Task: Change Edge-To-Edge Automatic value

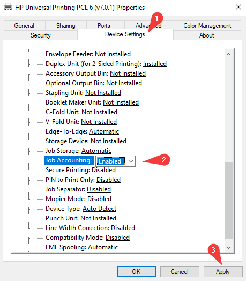Action: (104, 131)
